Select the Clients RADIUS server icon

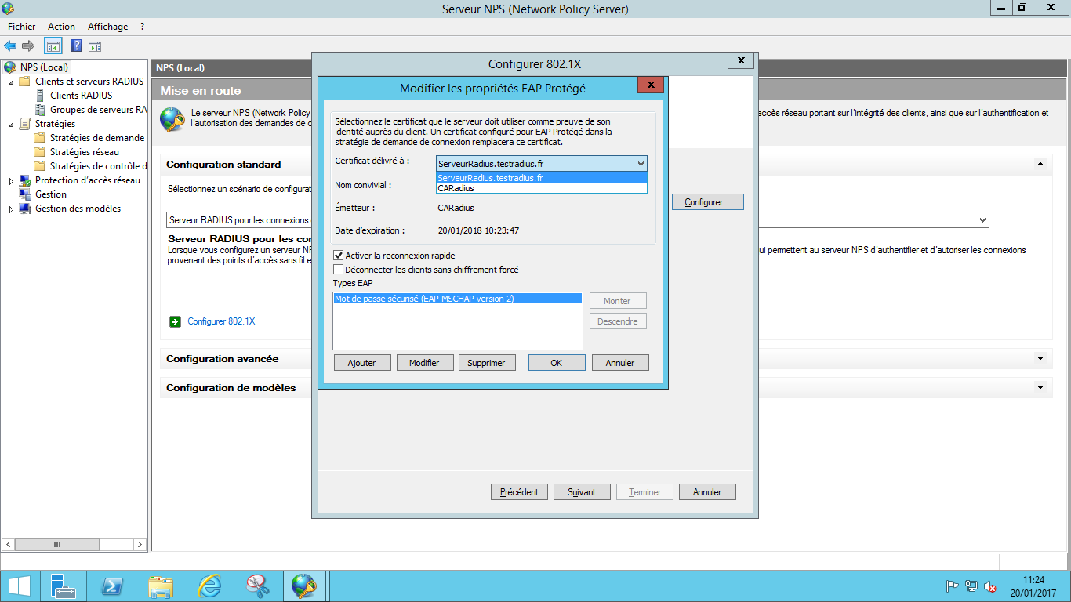[x=40, y=96]
